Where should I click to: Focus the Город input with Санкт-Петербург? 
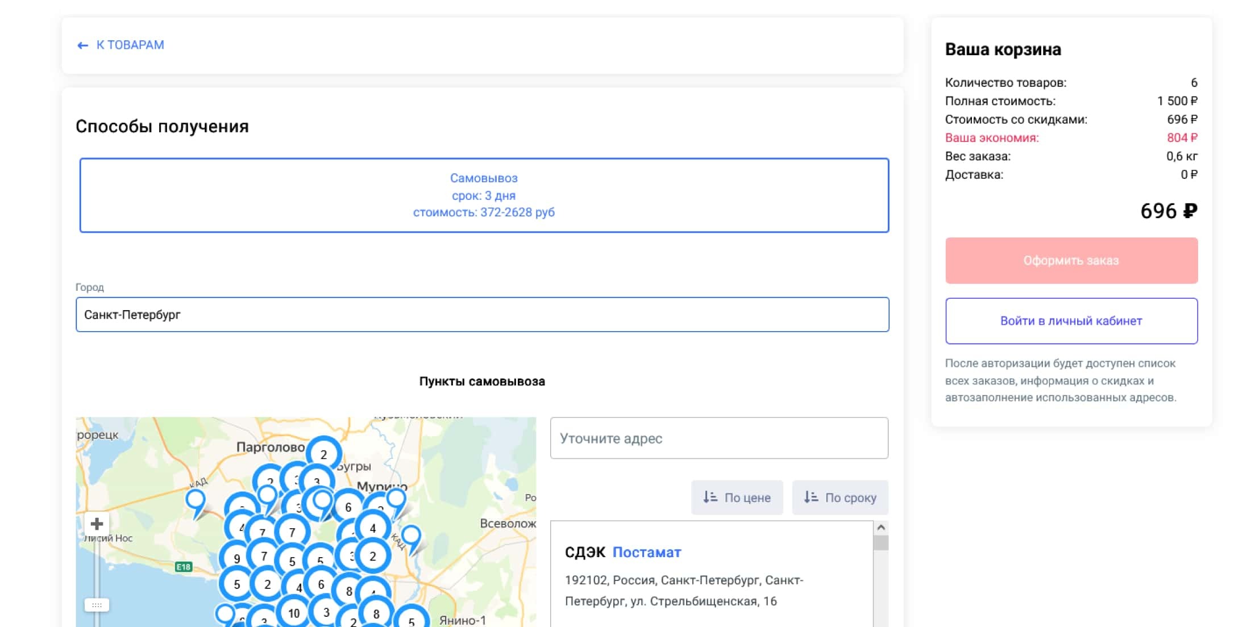483,315
